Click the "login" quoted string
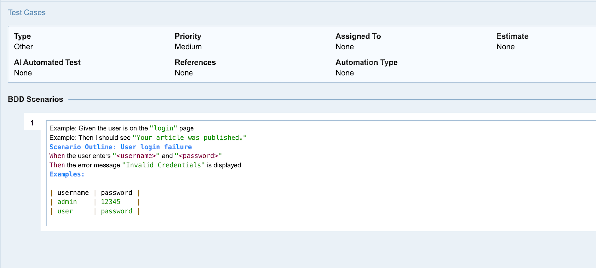 tap(163, 128)
